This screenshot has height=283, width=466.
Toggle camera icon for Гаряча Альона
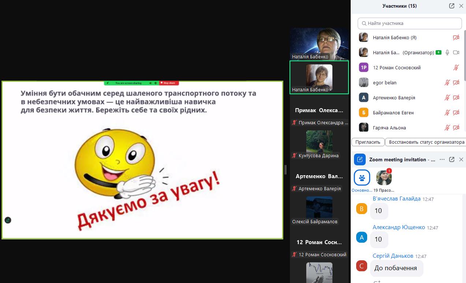click(456, 128)
